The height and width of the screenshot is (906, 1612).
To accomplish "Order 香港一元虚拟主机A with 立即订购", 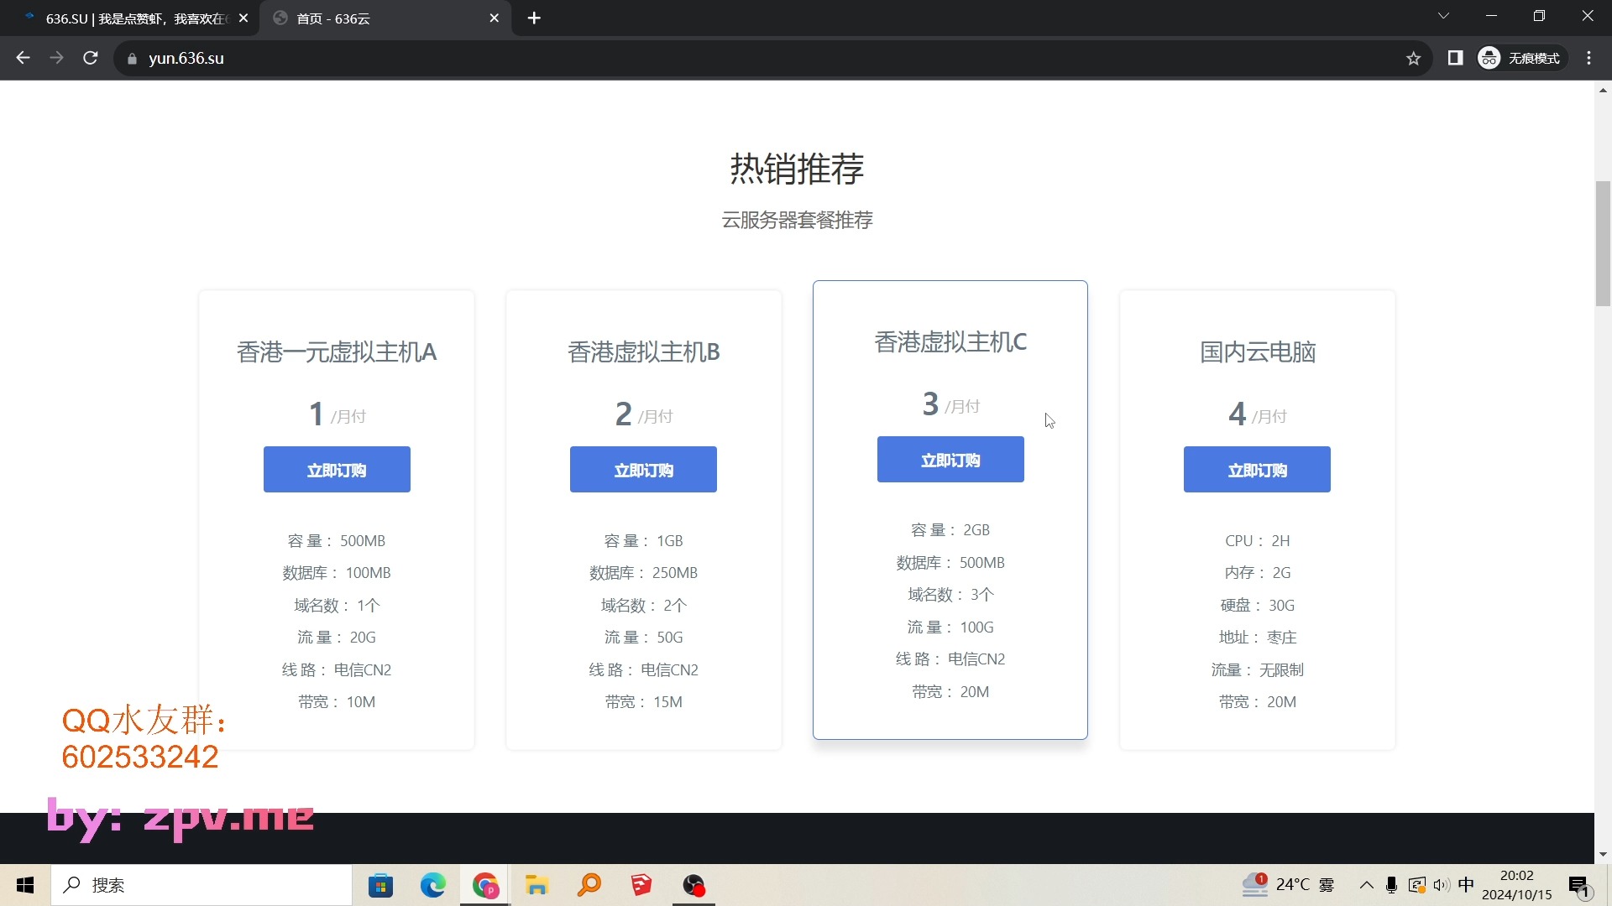I will (337, 470).
